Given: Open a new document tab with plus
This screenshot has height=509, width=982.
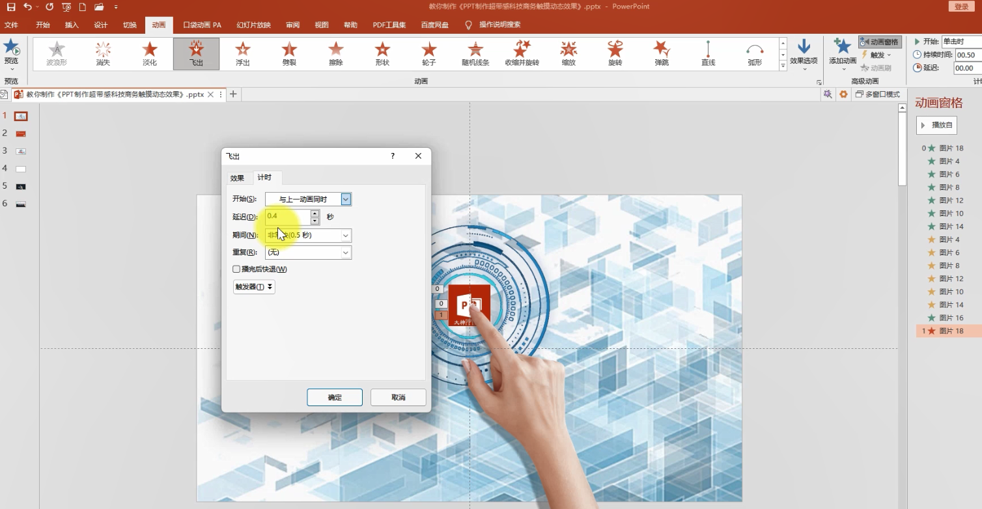Looking at the screenshot, I should click(233, 94).
